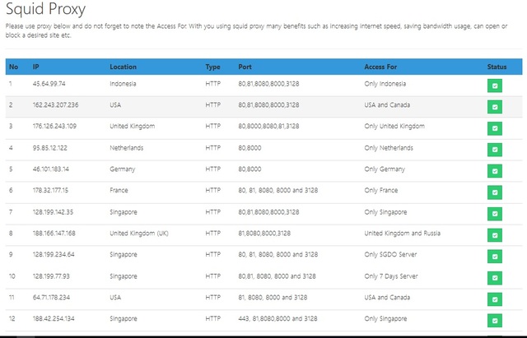Viewport: 527px width, 338px height.
Task: Click the Location column header
Action: pos(123,67)
